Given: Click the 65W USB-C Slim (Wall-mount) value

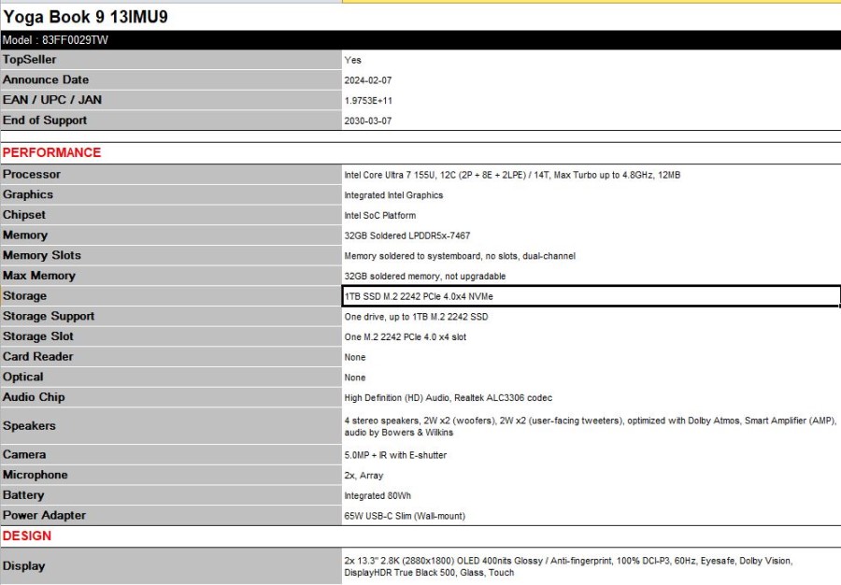Looking at the screenshot, I should pyautogui.click(x=405, y=517).
